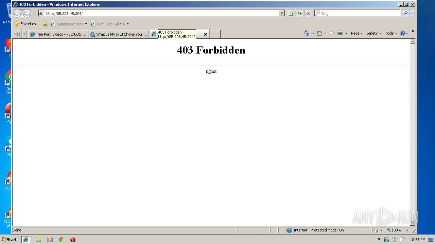Image resolution: width=435 pixels, height=244 pixels.
Task: Open recent pages dropdown next to Forward
Action: [34, 14]
